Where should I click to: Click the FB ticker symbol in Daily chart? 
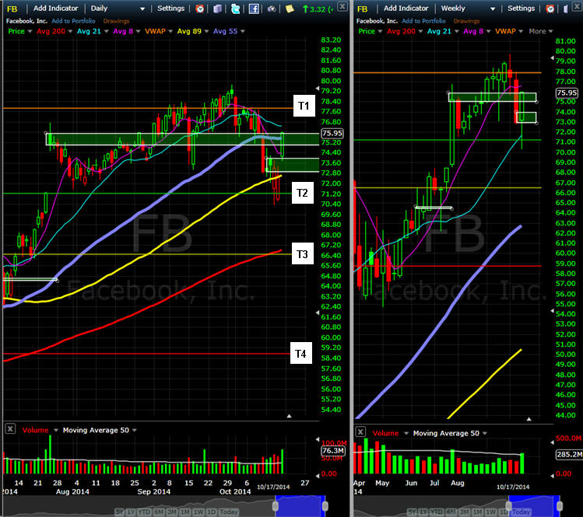12,9
